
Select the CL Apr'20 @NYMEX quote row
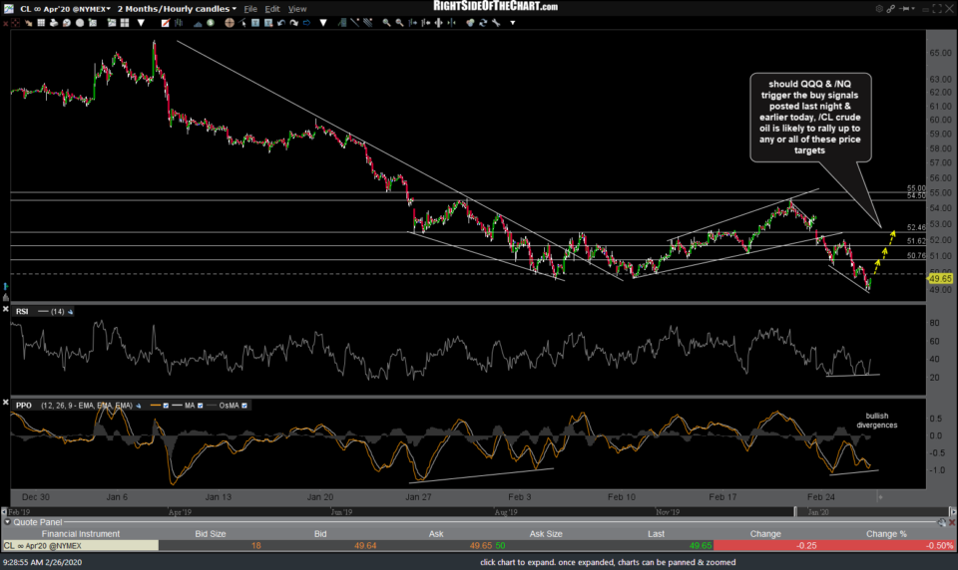(x=80, y=545)
